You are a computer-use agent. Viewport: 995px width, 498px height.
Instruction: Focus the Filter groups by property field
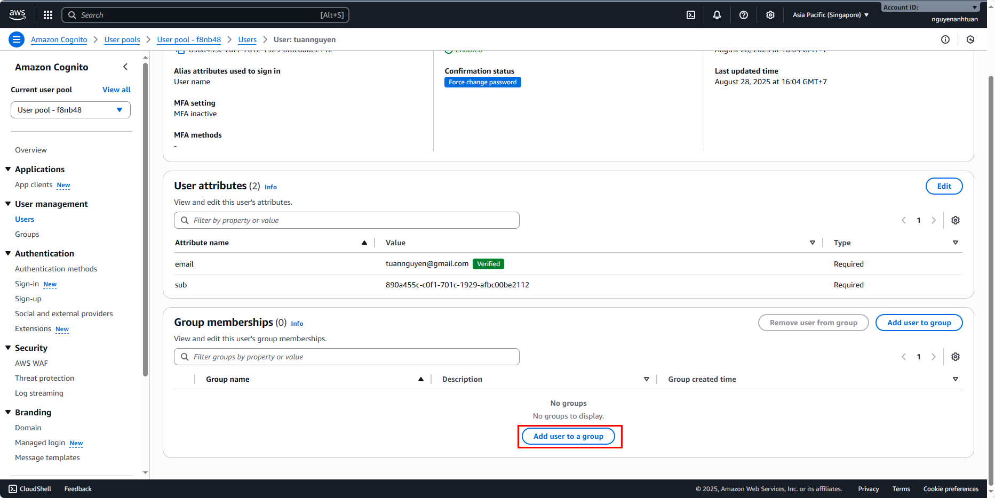tap(347, 357)
